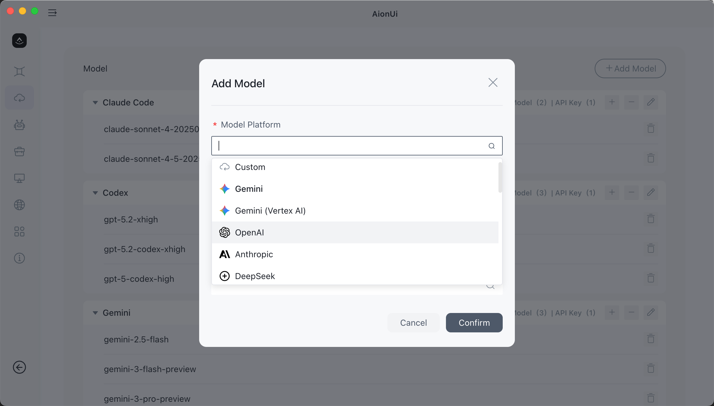Delete gemini-3-flash-preview with trash icon
This screenshot has height=406, width=714.
point(651,368)
